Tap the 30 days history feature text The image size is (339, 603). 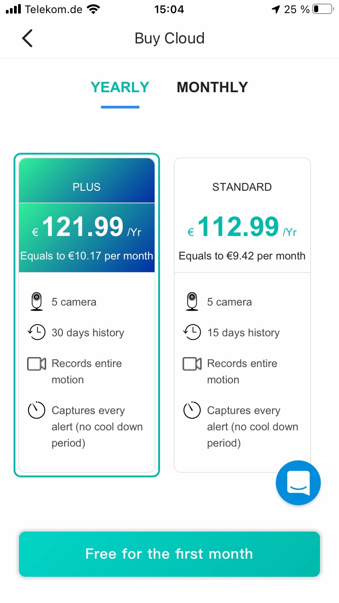click(88, 333)
